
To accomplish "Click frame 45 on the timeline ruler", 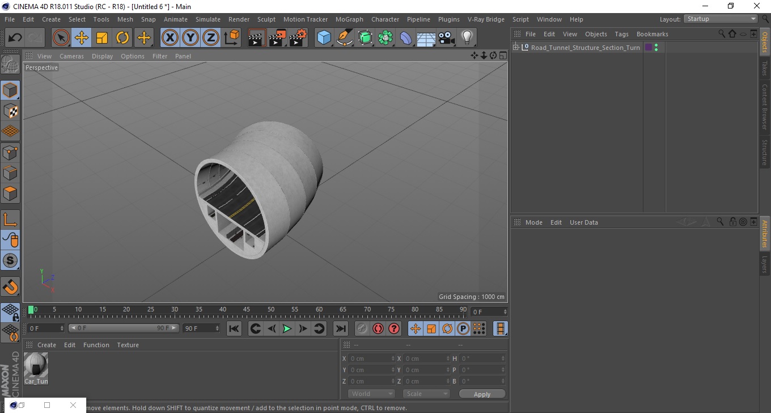I will [x=247, y=310].
